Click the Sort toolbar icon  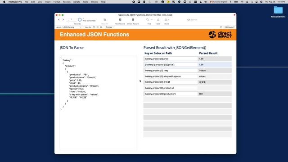(158, 20)
